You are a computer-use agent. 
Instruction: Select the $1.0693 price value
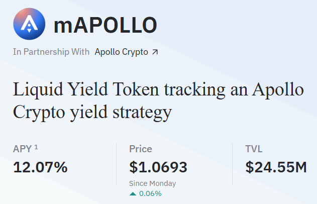point(158,167)
